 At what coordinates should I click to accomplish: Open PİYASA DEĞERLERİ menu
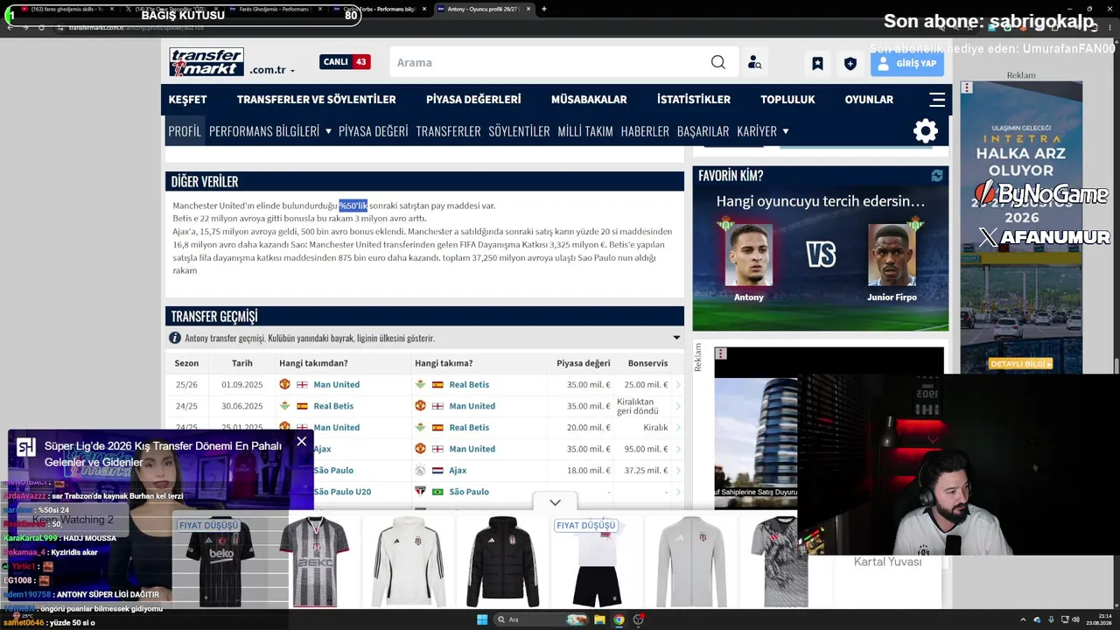[x=473, y=100]
